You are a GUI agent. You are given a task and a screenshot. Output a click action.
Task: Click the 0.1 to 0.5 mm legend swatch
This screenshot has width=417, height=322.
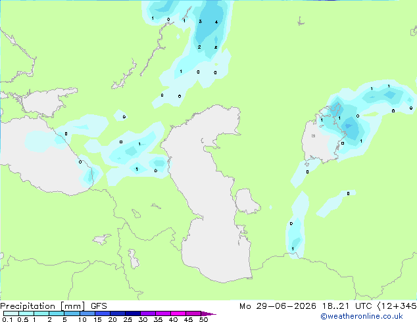tap(11, 313)
